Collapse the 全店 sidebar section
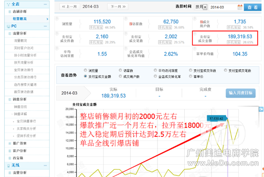The image size is (264, 177). tap(45, 4)
